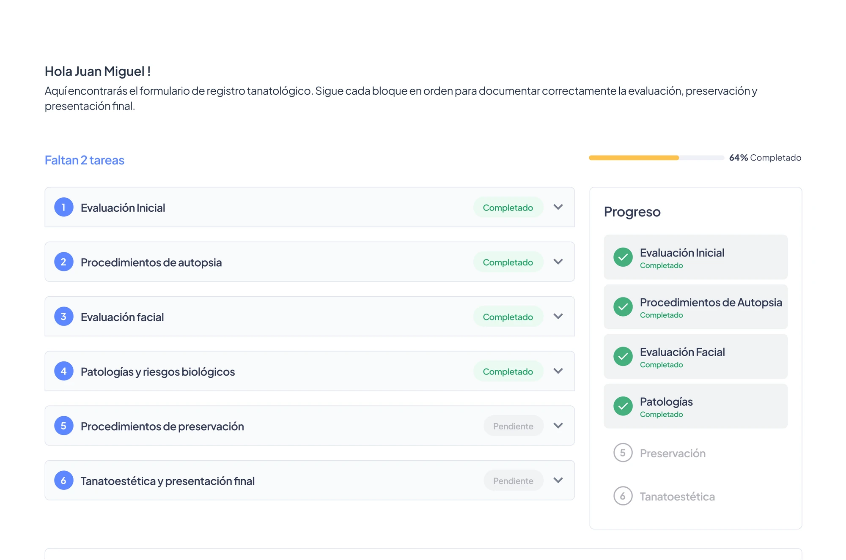Click Completado badge on Procedimientos de autopsia row
This screenshot has width=846, height=560.
(508, 262)
